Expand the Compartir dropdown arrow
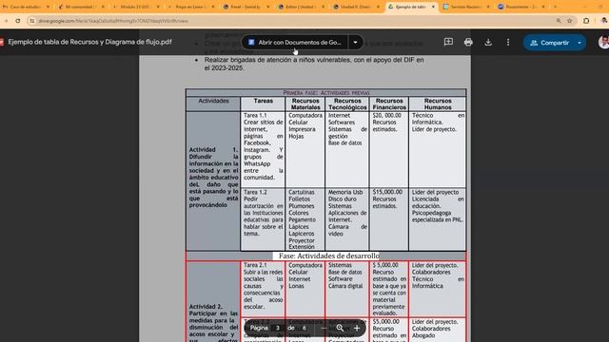The width and height of the screenshot is (609, 342). 580,43
